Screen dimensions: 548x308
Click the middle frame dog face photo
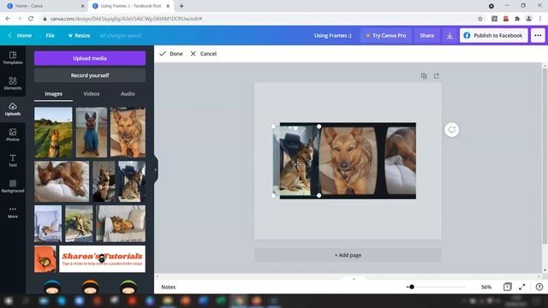click(348, 161)
